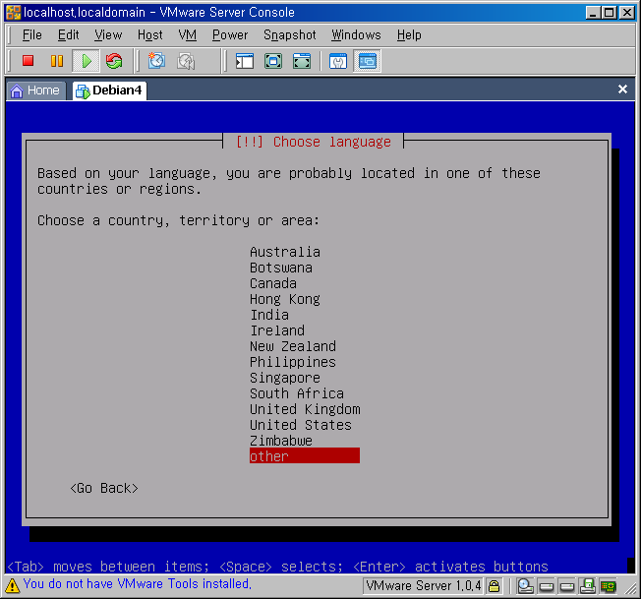
Task: Select <Go Back> in the installer
Action: click(x=103, y=488)
